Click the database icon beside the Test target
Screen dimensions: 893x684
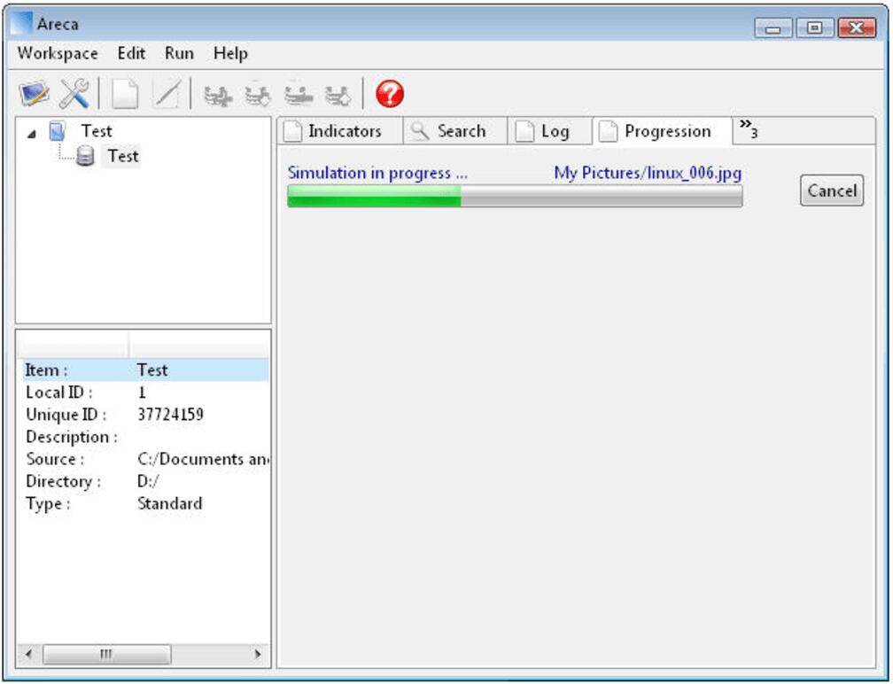click(x=85, y=156)
